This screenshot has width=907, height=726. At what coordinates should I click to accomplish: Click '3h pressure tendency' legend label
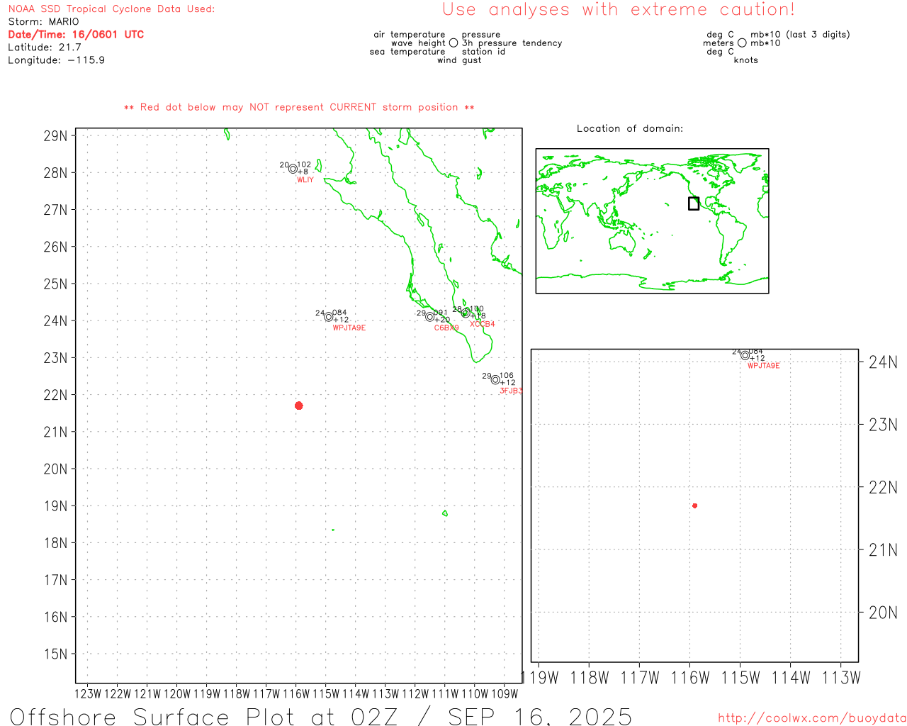[x=512, y=43]
